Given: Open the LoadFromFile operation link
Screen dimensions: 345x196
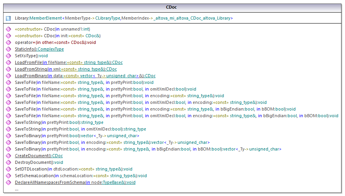Looking at the screenshot, I should click(x=69, y=62).
